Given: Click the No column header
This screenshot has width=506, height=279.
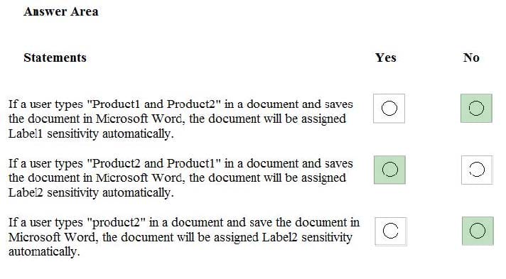Looking at the screenshot, I should coord(471,58).
